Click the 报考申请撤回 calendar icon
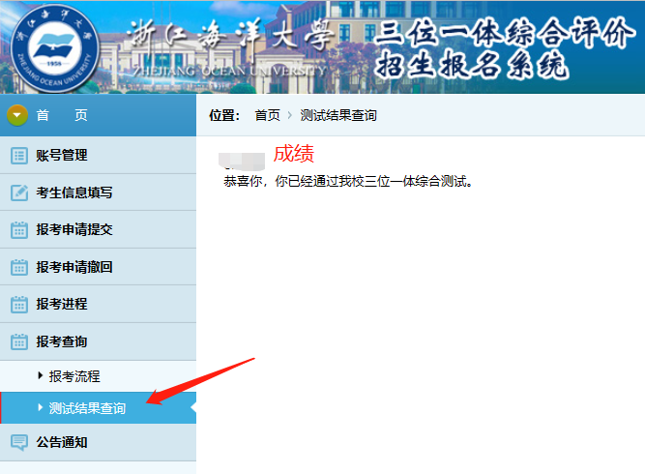The height and width of the screenshot is (474, 645). [x=19, y=267]
